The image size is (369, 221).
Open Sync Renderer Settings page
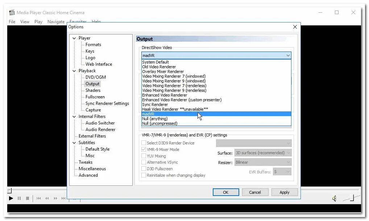[107, 103]
